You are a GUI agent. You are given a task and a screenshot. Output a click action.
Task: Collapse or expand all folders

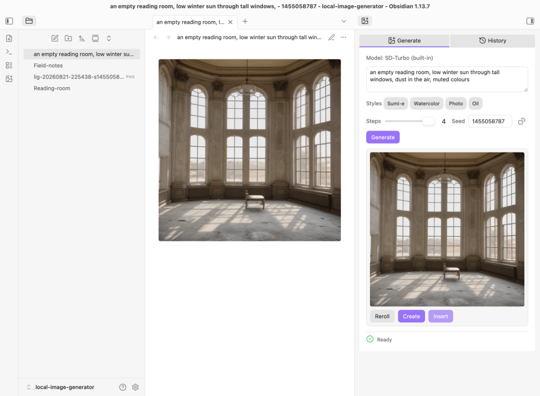(109, 38)
